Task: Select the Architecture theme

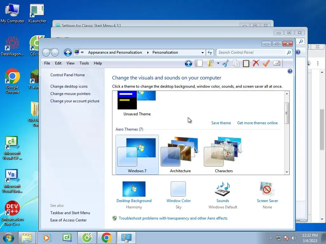Action: point(180,155)
